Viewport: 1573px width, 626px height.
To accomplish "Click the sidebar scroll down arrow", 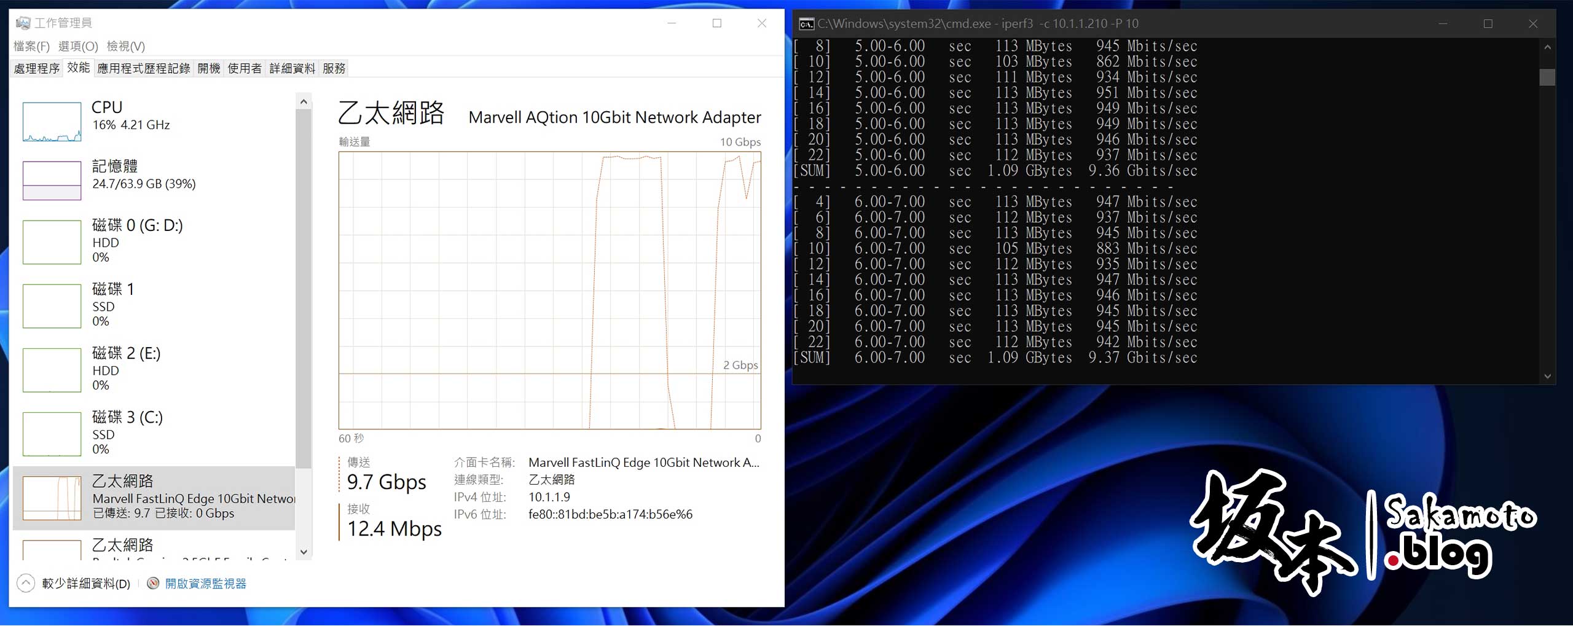I will (304, 552).
